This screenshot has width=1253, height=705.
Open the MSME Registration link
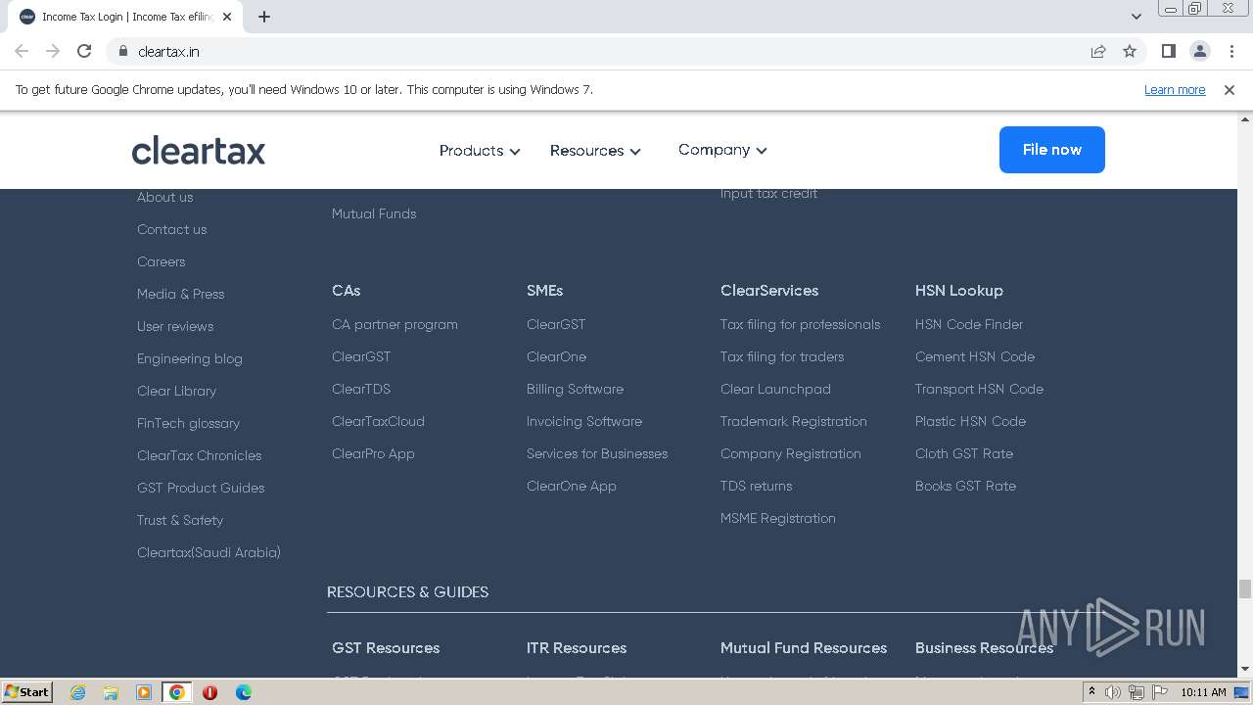click(778, 518)
